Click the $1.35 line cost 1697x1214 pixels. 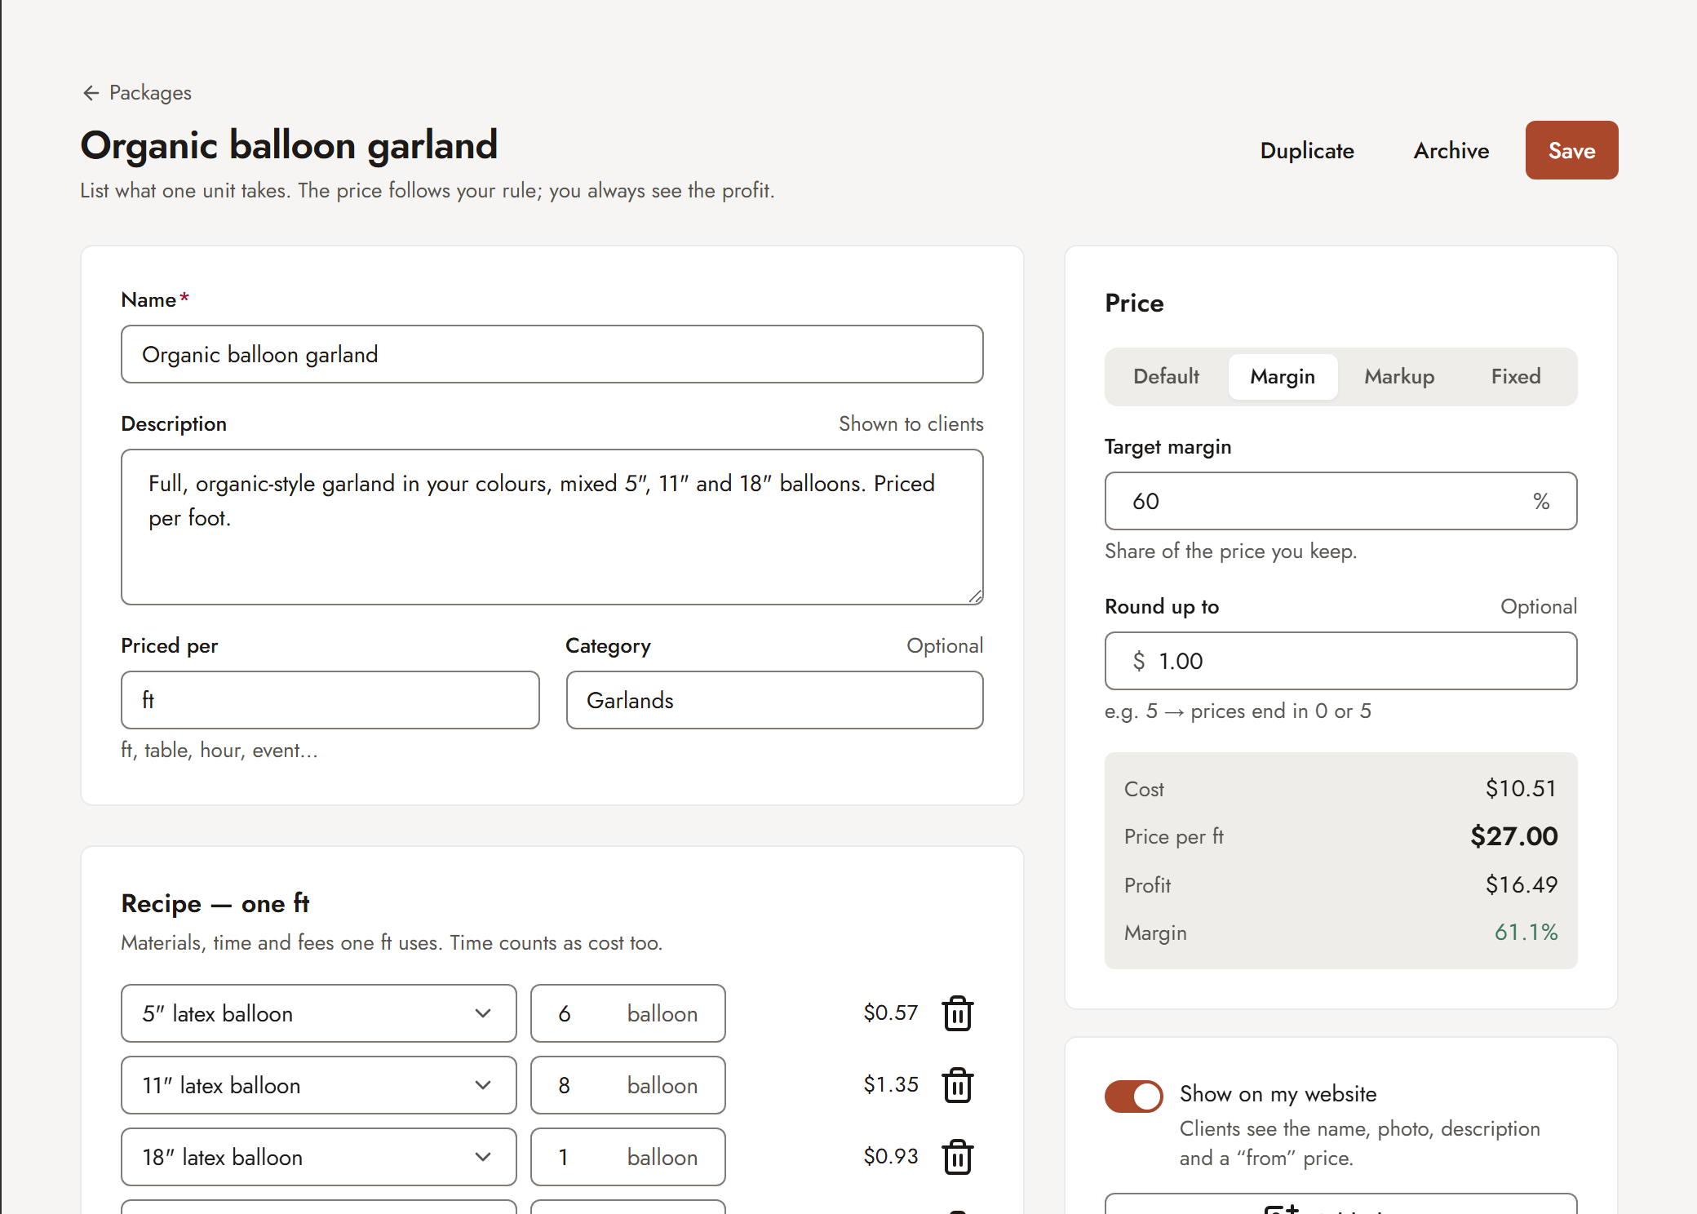891,1085
